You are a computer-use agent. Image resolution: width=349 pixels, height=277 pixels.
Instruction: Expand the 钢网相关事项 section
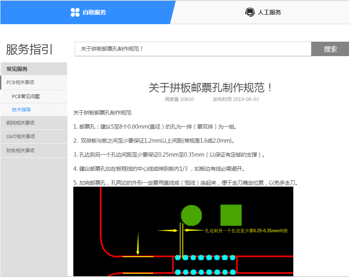click(20, 123)
